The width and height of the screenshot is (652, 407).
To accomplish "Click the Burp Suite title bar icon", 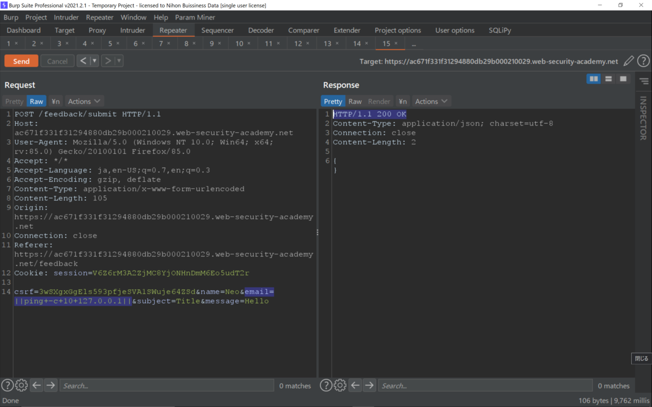I will [x=4, y=5].
